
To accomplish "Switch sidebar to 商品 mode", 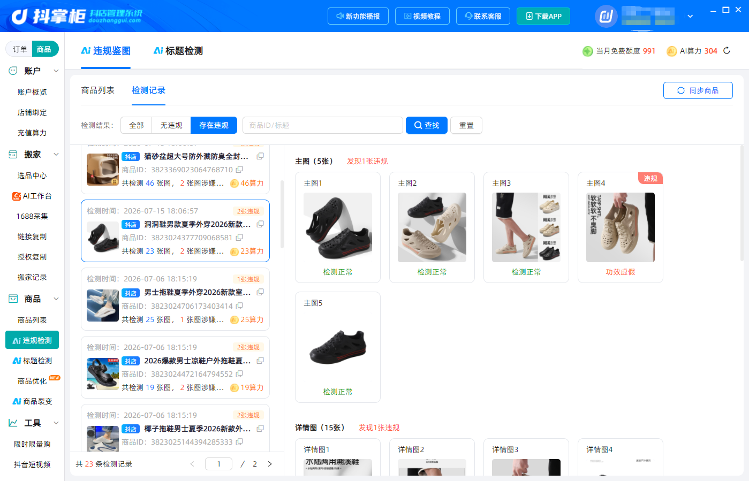I will (x=44, y=49).
